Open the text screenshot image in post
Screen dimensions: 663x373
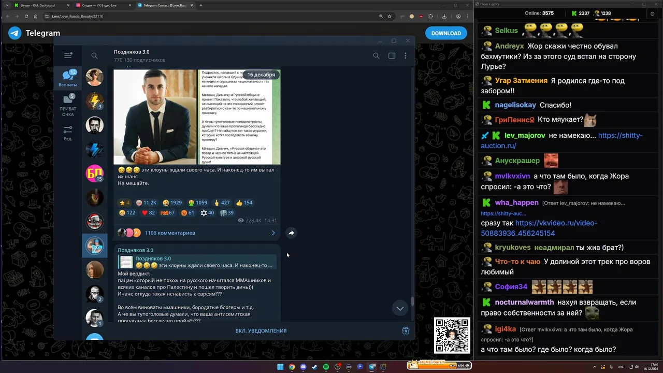coord(239,117)
